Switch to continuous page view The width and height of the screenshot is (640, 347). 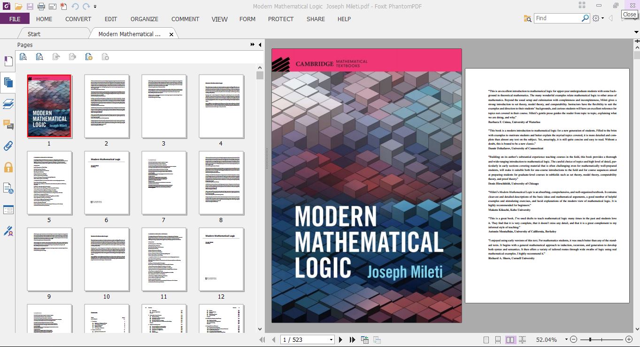498,339
